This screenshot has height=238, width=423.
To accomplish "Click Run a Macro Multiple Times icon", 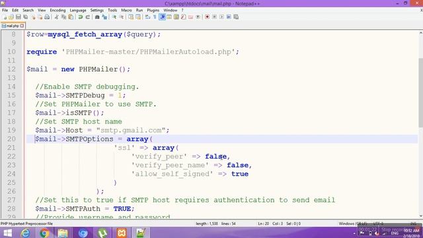I will [229, 17].
